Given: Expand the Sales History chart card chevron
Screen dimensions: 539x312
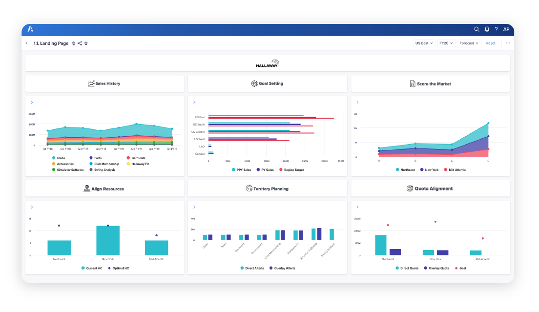Looking at the screenshot, I should tap(32, 103).
